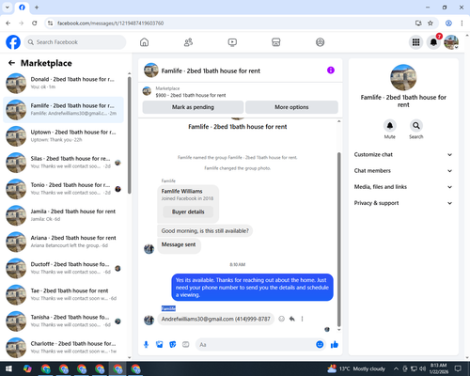
Task: Open the weather widget in taskbar
Action: click(356, 368)
